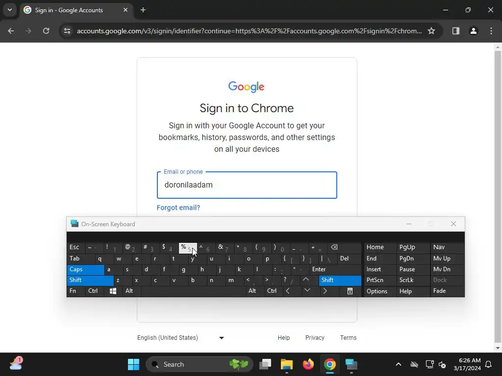Click the PrtScn key
502x376 pixels.
(x=380, y=280)
